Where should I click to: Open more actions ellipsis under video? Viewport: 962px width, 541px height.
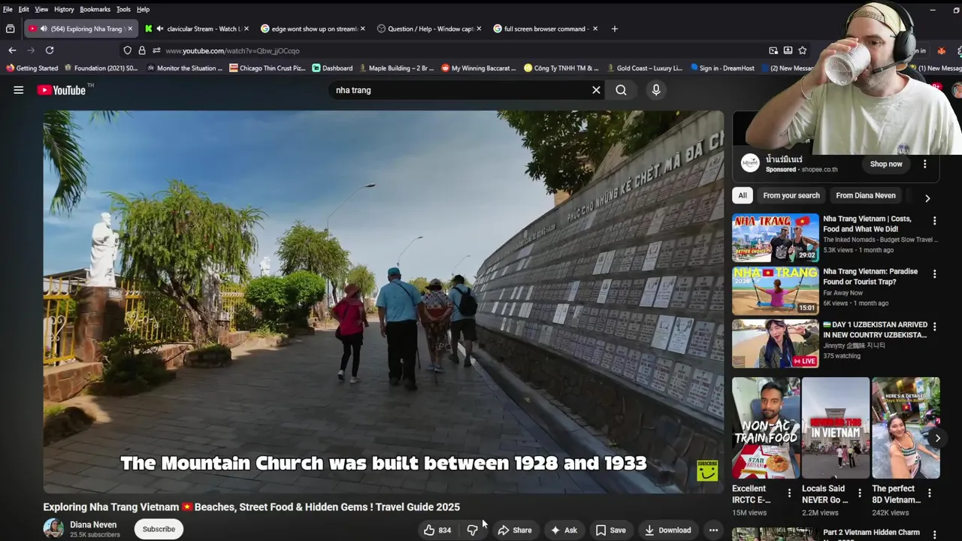713,530
